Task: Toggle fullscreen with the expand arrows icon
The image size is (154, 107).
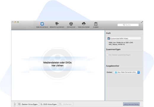Action: (142, 22)
